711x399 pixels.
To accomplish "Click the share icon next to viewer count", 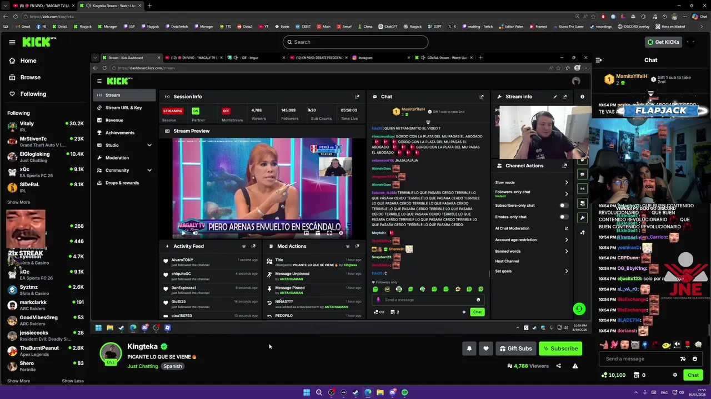I will [558, 366].
